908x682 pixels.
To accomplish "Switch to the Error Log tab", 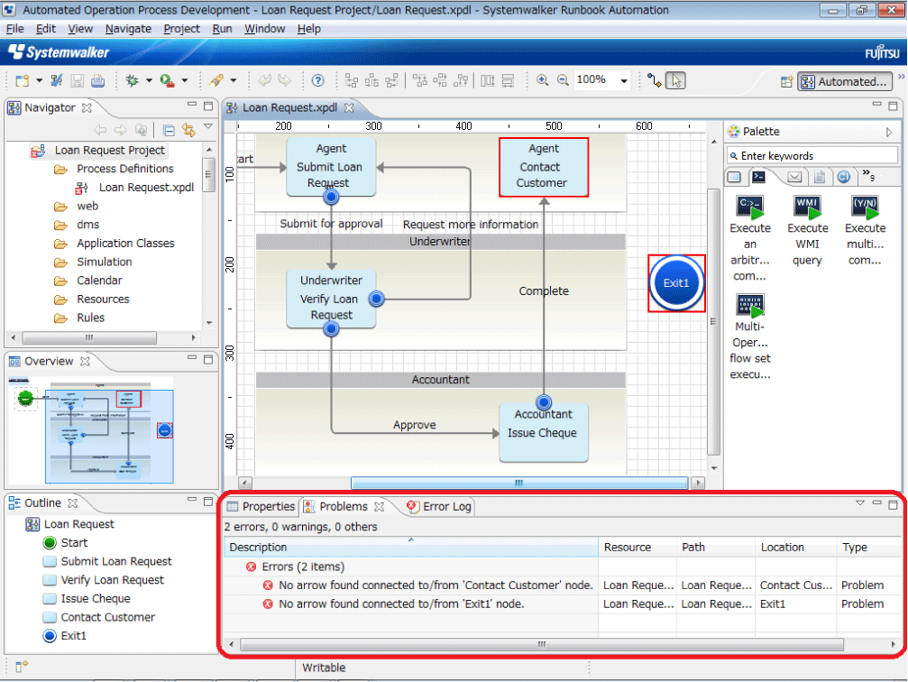I will coord(439,507).
